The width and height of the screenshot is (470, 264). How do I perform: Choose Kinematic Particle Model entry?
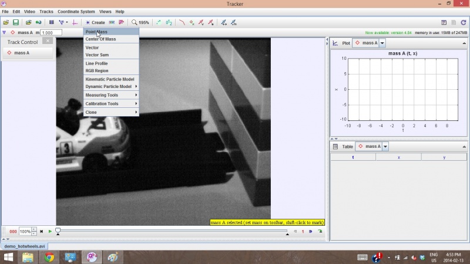point(111,79)
